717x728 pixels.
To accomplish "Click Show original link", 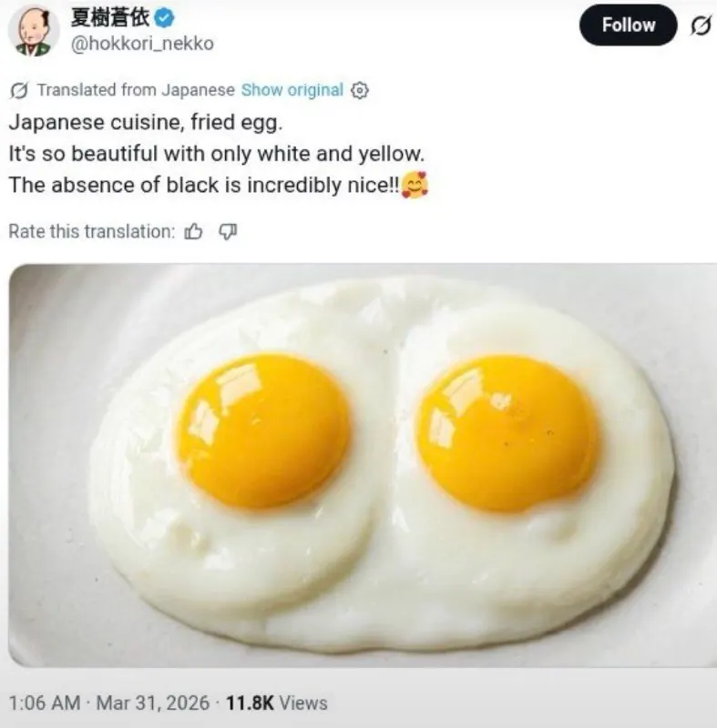I will [292, 89].
